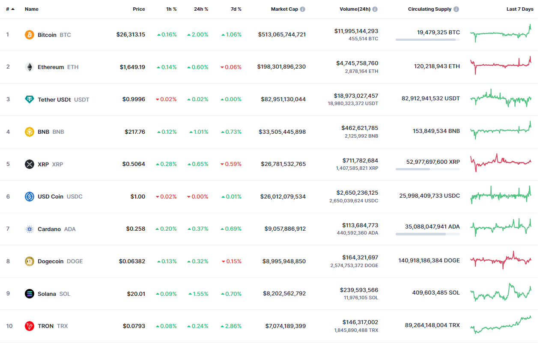Click the BNB coin logo icon
The width and height of the screenshot is (540, 343).
pyautogui.click(x=30, y=132)
